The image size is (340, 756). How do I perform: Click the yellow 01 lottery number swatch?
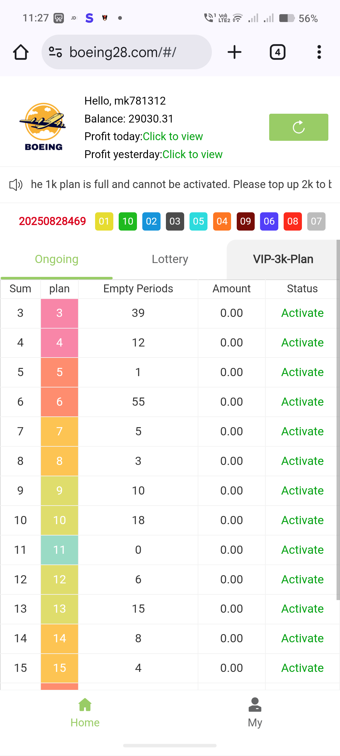(104, 221)
